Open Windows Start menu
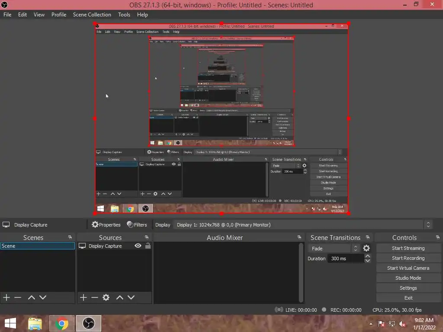 click(10, 323)
